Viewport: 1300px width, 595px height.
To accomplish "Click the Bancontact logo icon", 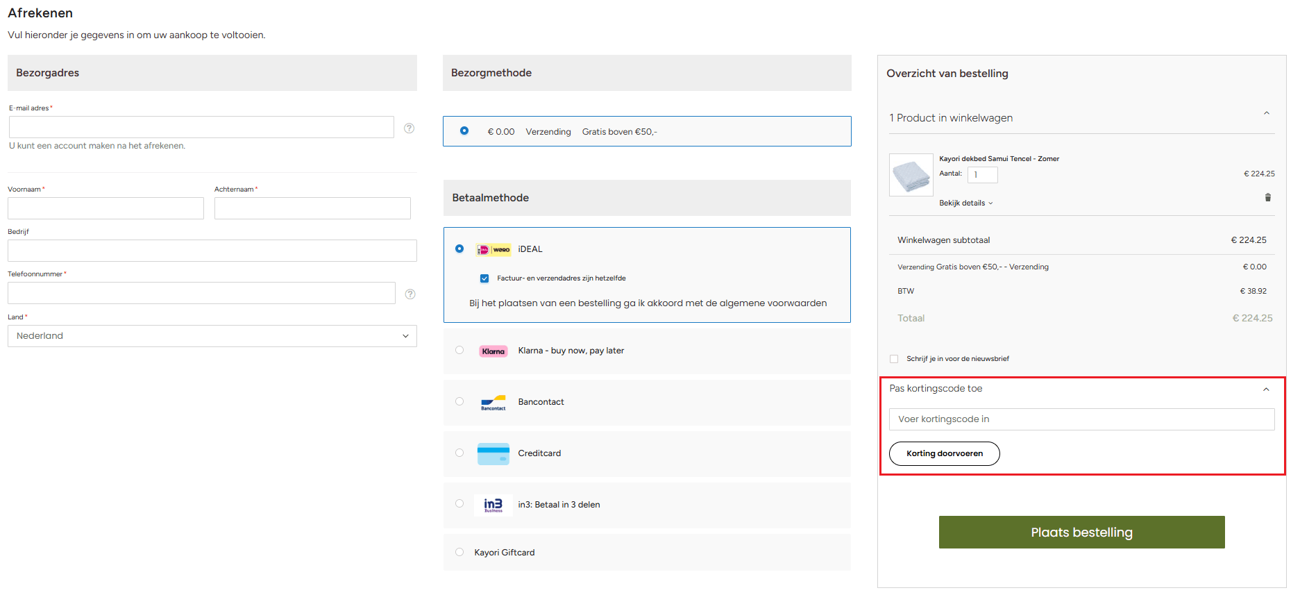I will 493,403.
